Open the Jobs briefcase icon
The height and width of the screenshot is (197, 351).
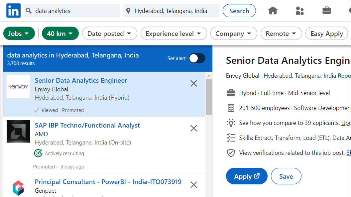327,10
